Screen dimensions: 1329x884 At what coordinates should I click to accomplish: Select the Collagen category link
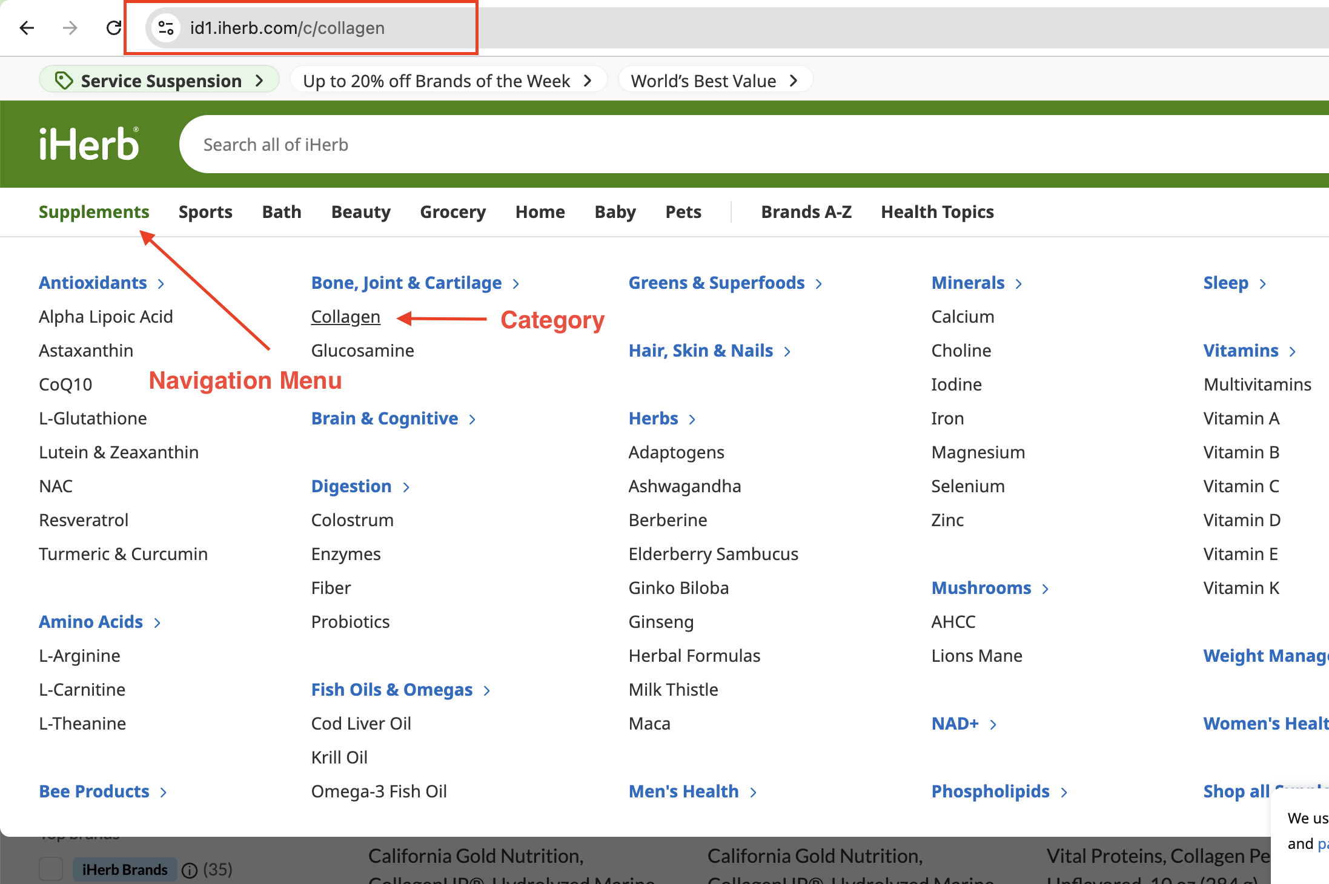point(346,317)
